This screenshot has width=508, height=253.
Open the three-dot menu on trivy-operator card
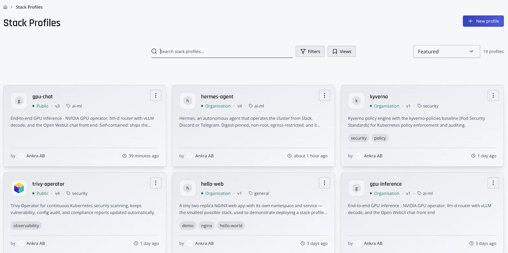(x=156, y=183)
